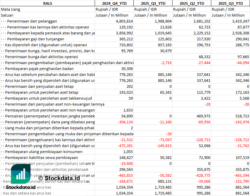Select the 2024_Q4_YTD column header

(114, 3)
